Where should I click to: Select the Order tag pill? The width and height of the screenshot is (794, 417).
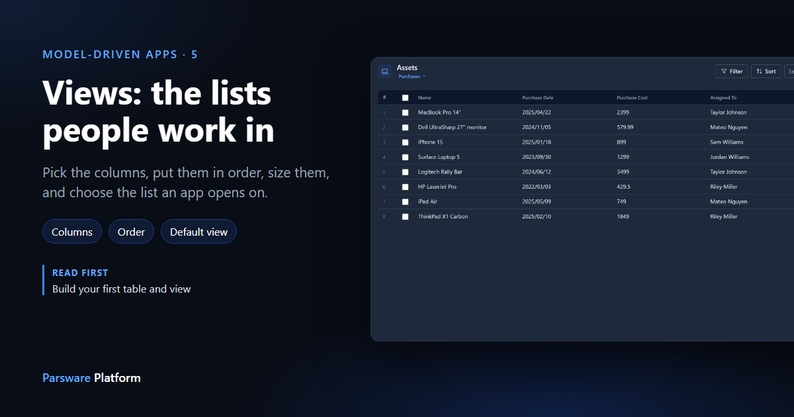tap(131, 232)
